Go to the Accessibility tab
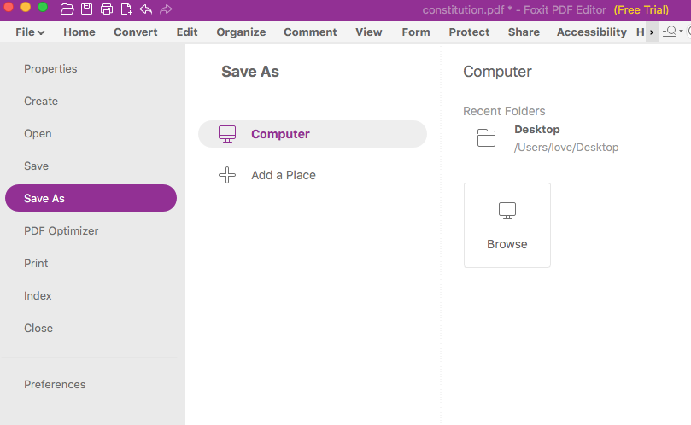The image size is (691, 425). tap(591, 32)
